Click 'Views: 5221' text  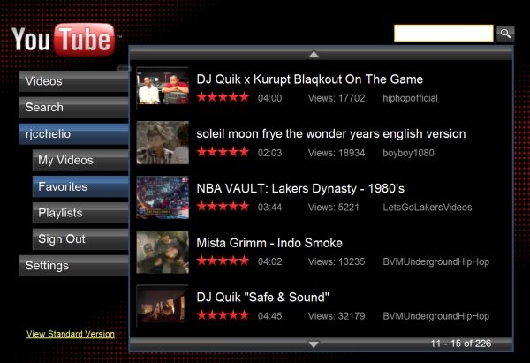pos(333,208)
